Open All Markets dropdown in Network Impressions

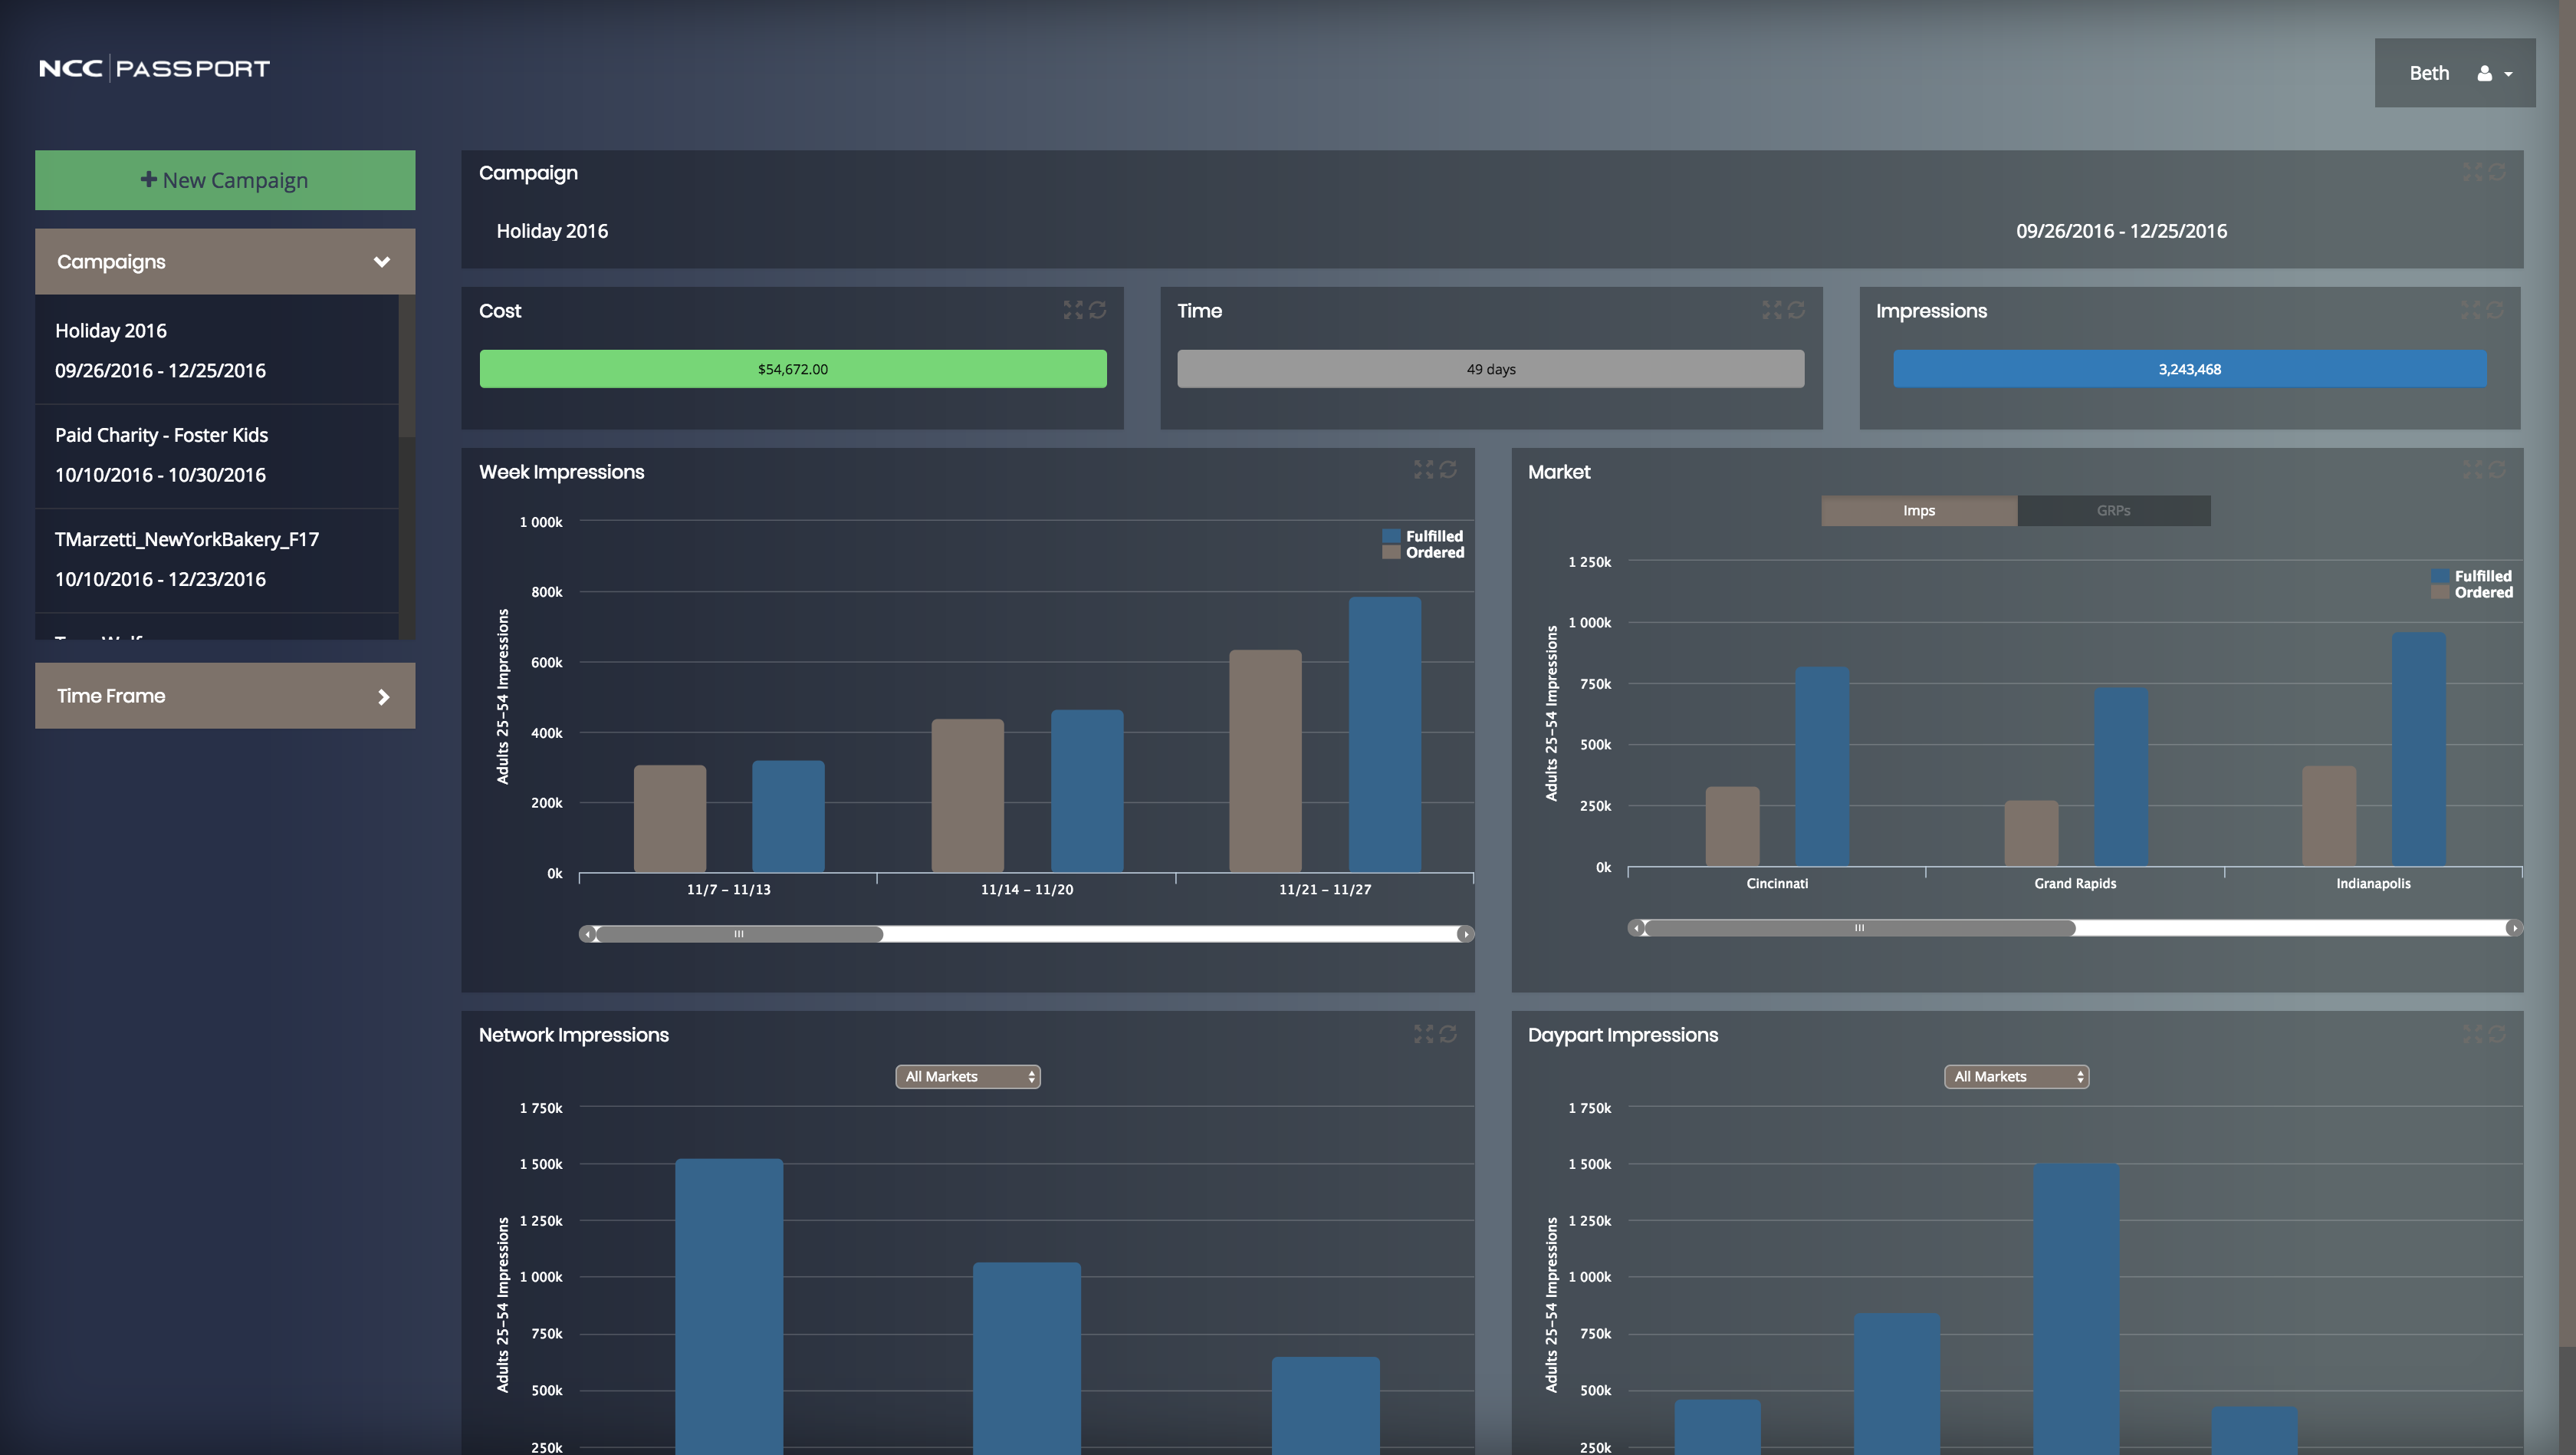pyautogui.click(x=967, y=1077)
